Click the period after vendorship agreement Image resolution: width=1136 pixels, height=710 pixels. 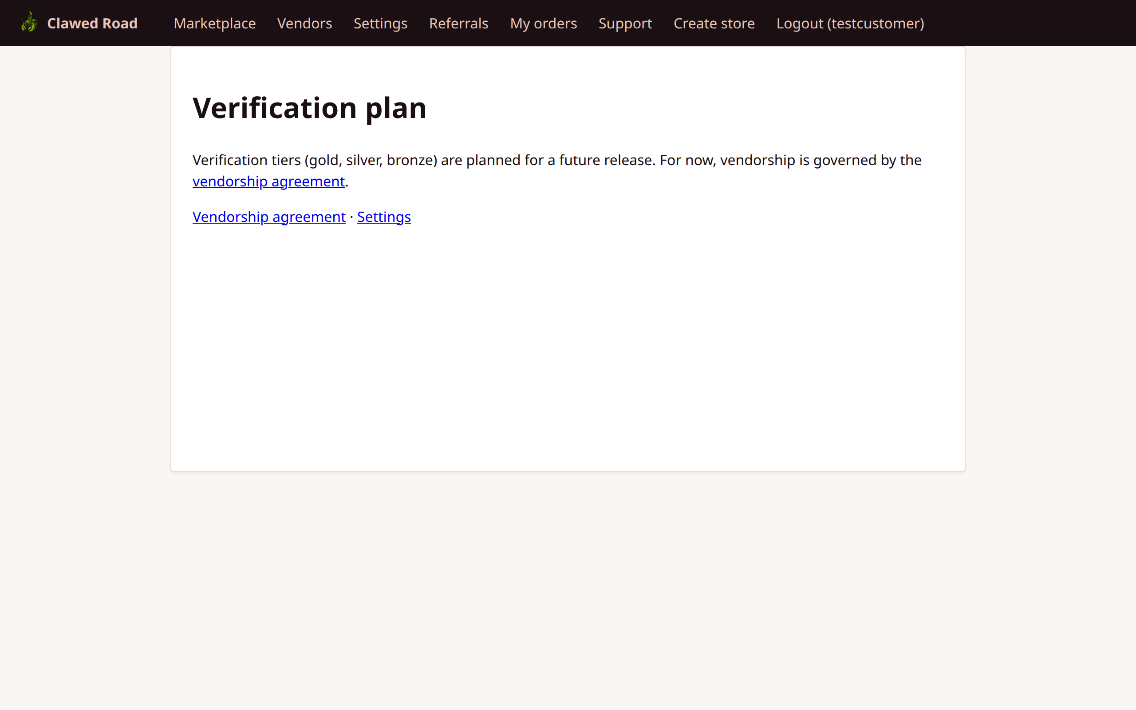coord(347,182)
